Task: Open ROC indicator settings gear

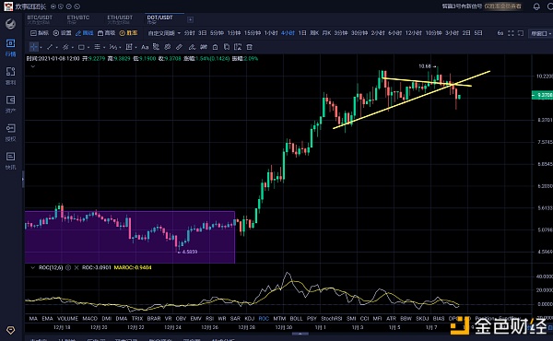Action: click(x=68, y=267)
